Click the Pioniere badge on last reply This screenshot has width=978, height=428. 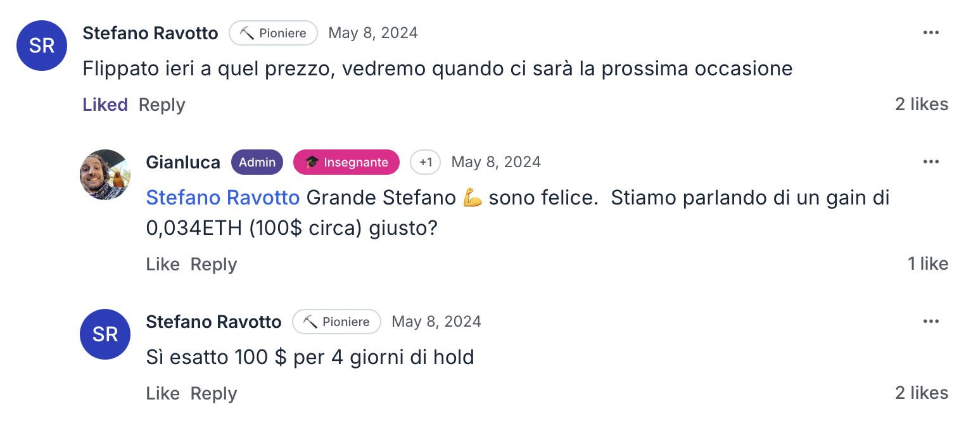click(x=336, y=322)
